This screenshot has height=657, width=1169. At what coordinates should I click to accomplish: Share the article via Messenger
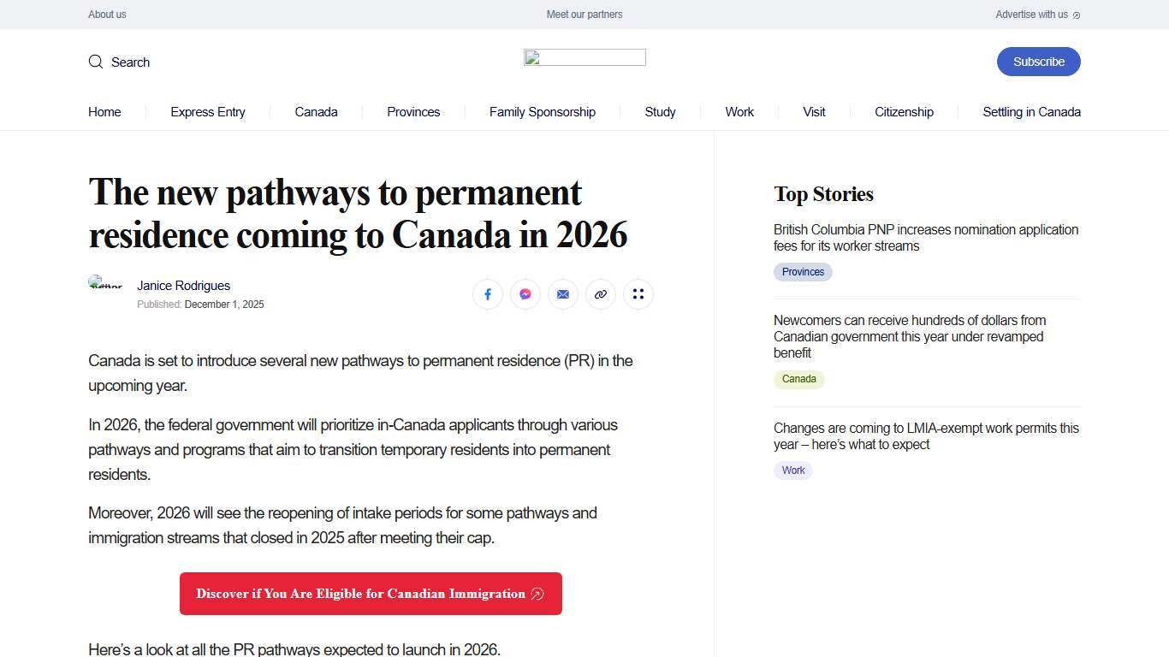pyautogui.click(x=525, y=294)
